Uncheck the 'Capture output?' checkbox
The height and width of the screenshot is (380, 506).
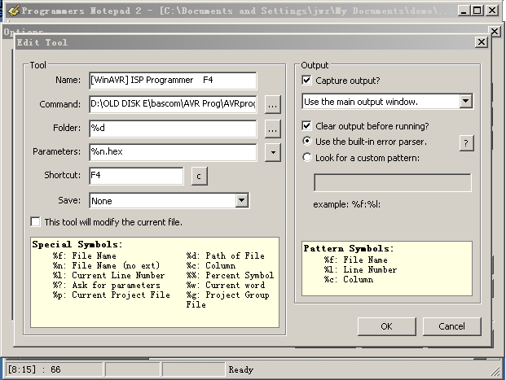[307, 81]
